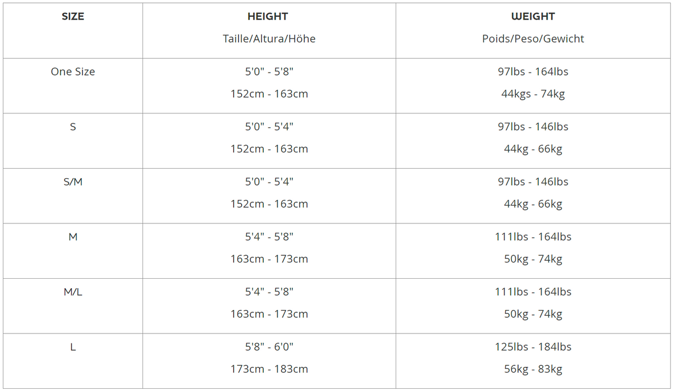This screenshot has height=391, width=674.
Task: Click the 125lbs - 184lbs weight value
Action: point(533,347)
